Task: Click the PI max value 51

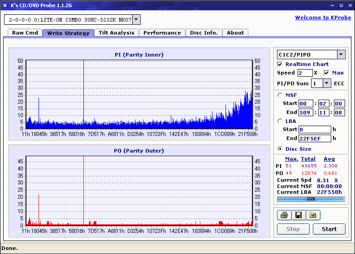Action: 289,166
